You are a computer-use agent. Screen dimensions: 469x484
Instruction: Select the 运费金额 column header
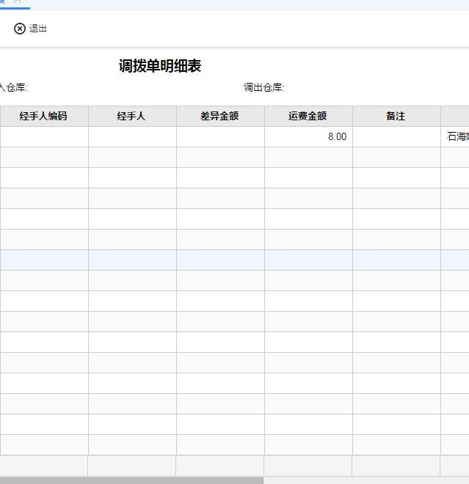[308, 117]
